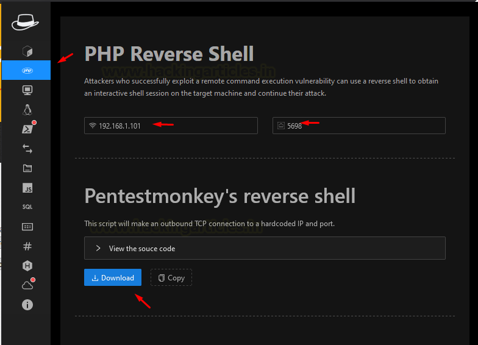The height and width of the screenshot is (345, 478).
Task: Click the Copy button
Action: 171,277
